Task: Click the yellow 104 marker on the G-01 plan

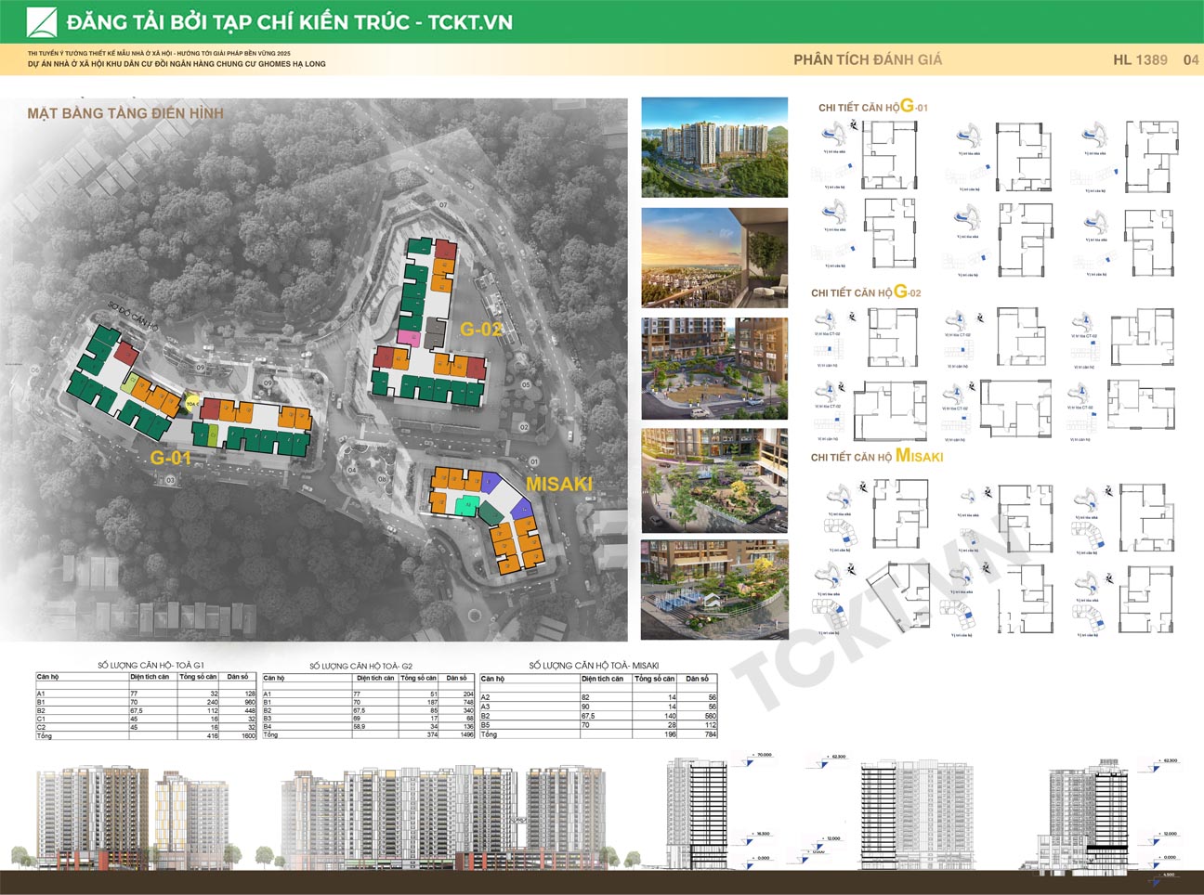Action: (x=190, y=404)
